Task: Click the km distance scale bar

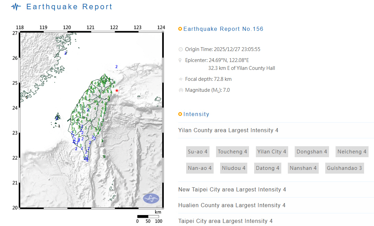Action: point(148,216)
